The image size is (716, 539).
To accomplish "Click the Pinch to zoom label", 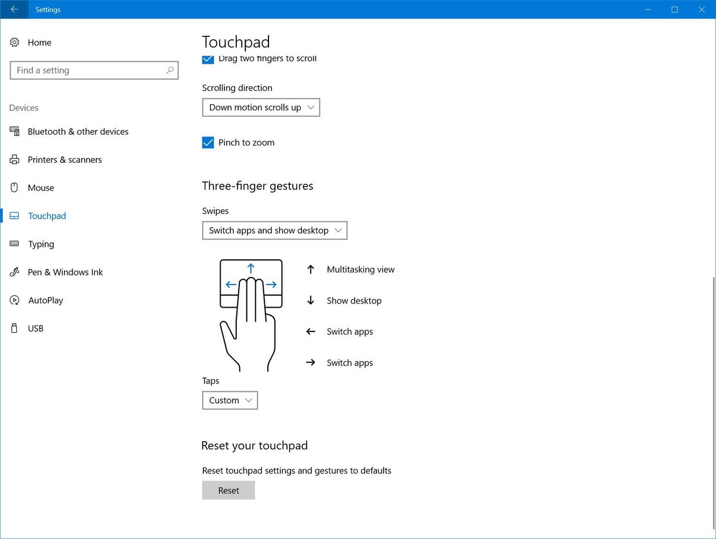I will (246, 143).
